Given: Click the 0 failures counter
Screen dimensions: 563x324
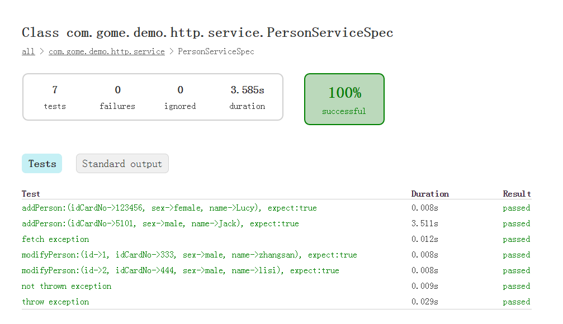Looking at the screenshot, I should tap(117, 97).
